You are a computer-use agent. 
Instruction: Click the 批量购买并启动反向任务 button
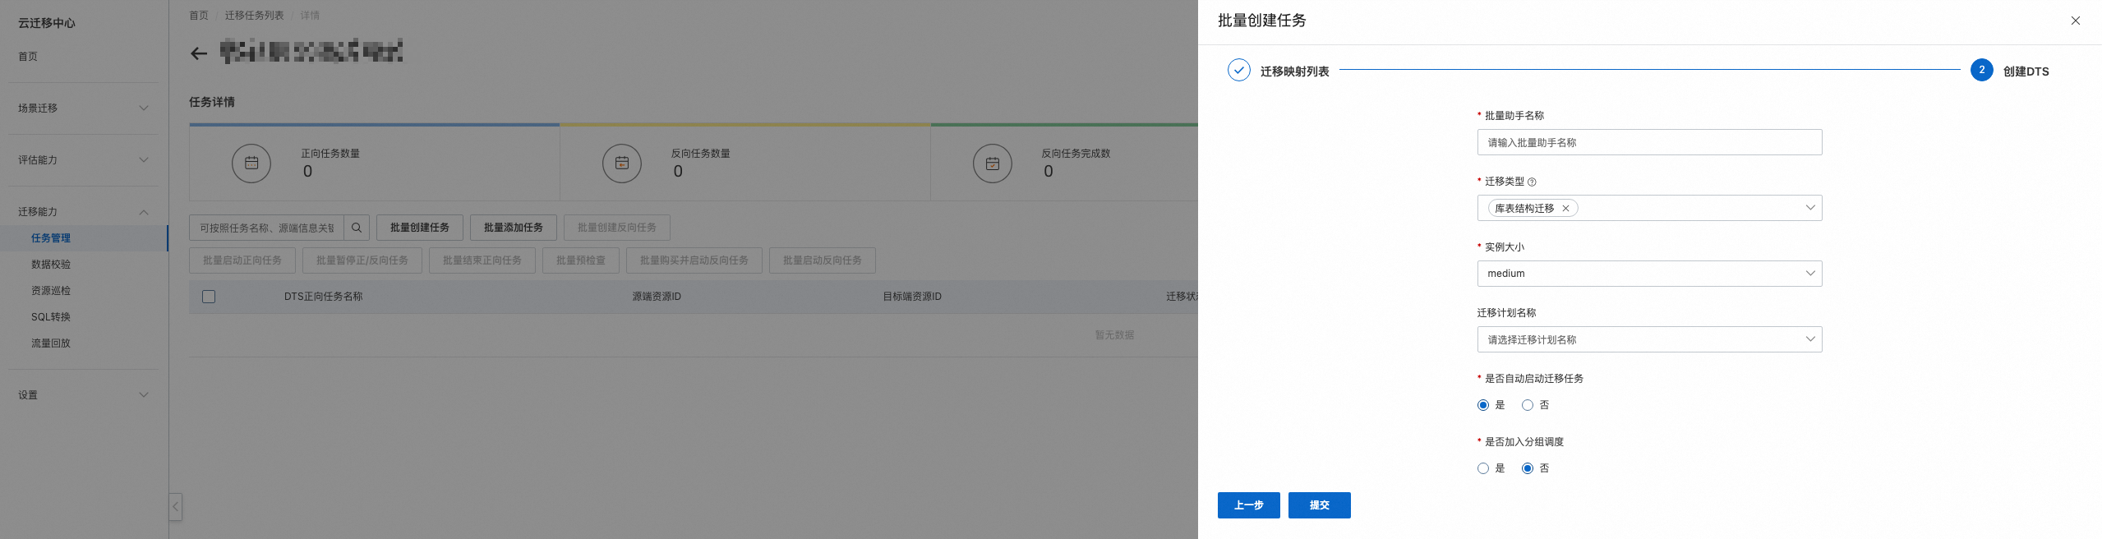click(694, 260)
